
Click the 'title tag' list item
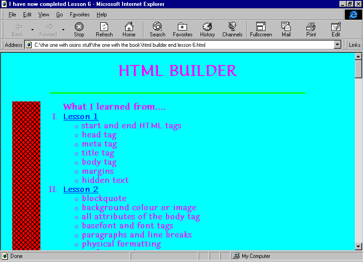(98, 153)
